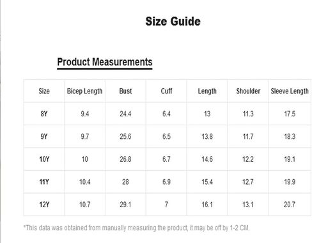The width and height of the screenshot is (312, 243).
Task: Click the manual measurement disclaimer note
Action: pyautogui.click(x=136, y=228)
